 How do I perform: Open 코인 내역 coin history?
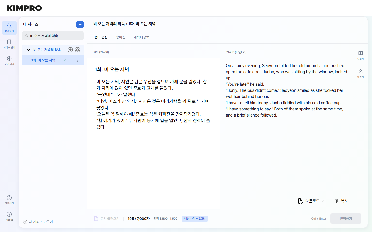[9, 61]
